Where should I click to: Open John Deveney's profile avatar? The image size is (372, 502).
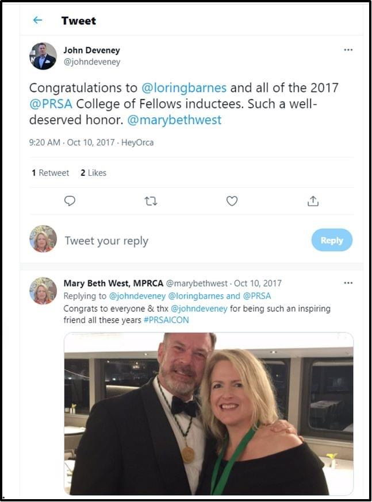(43, 56)
